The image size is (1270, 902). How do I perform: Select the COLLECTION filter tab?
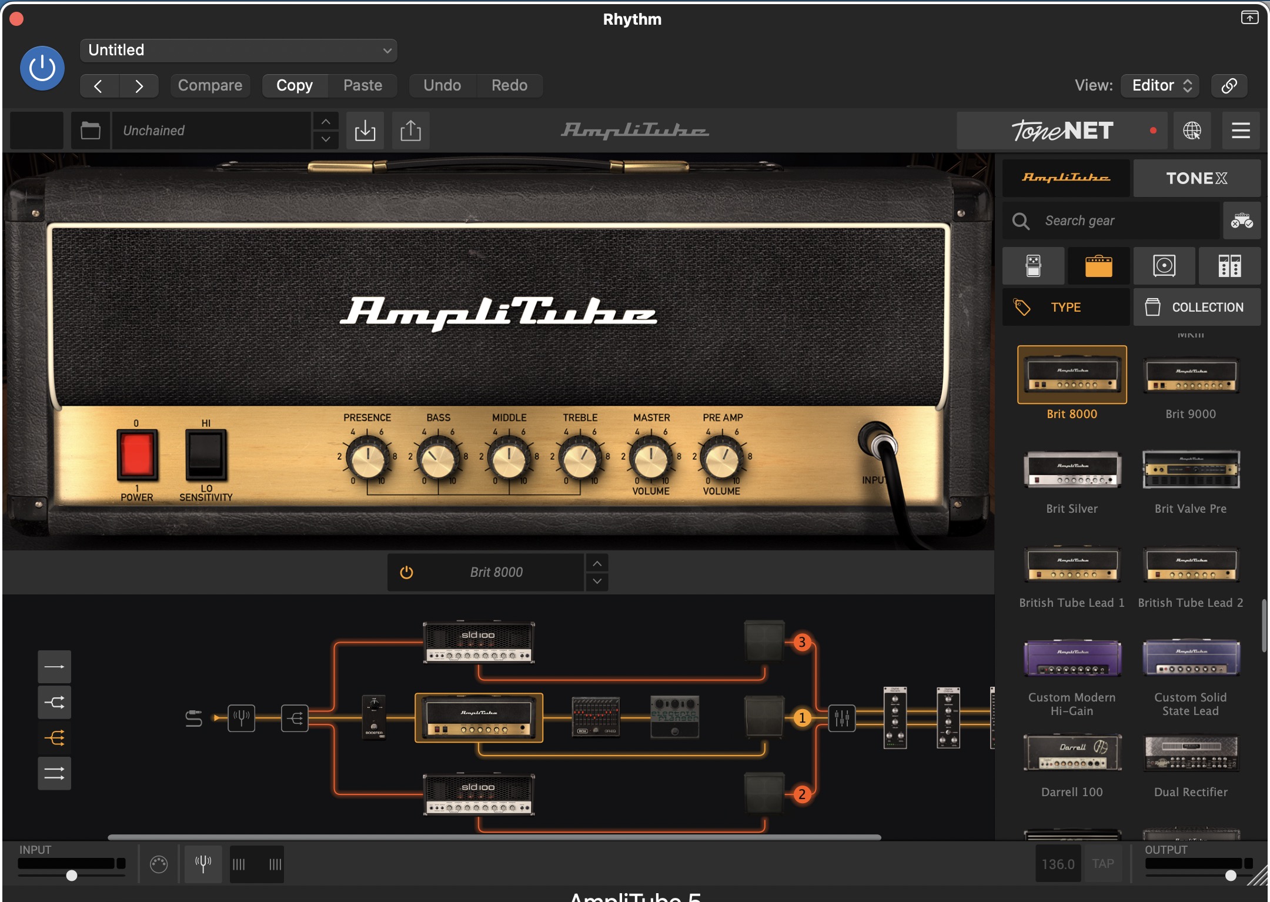tap(1197, 307)
